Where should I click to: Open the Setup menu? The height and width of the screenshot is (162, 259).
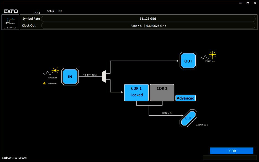pos(50,11)
